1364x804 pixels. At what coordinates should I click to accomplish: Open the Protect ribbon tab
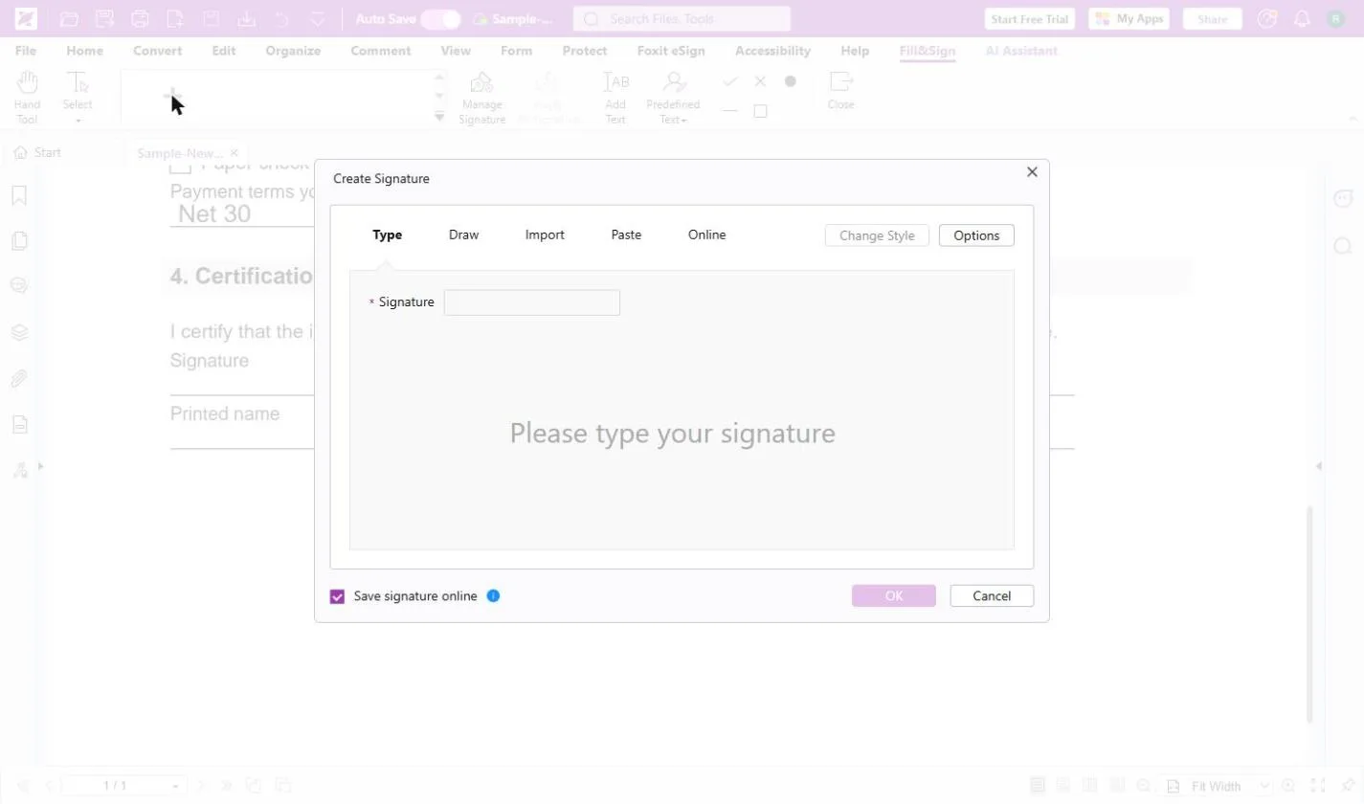tap(585, 51)
